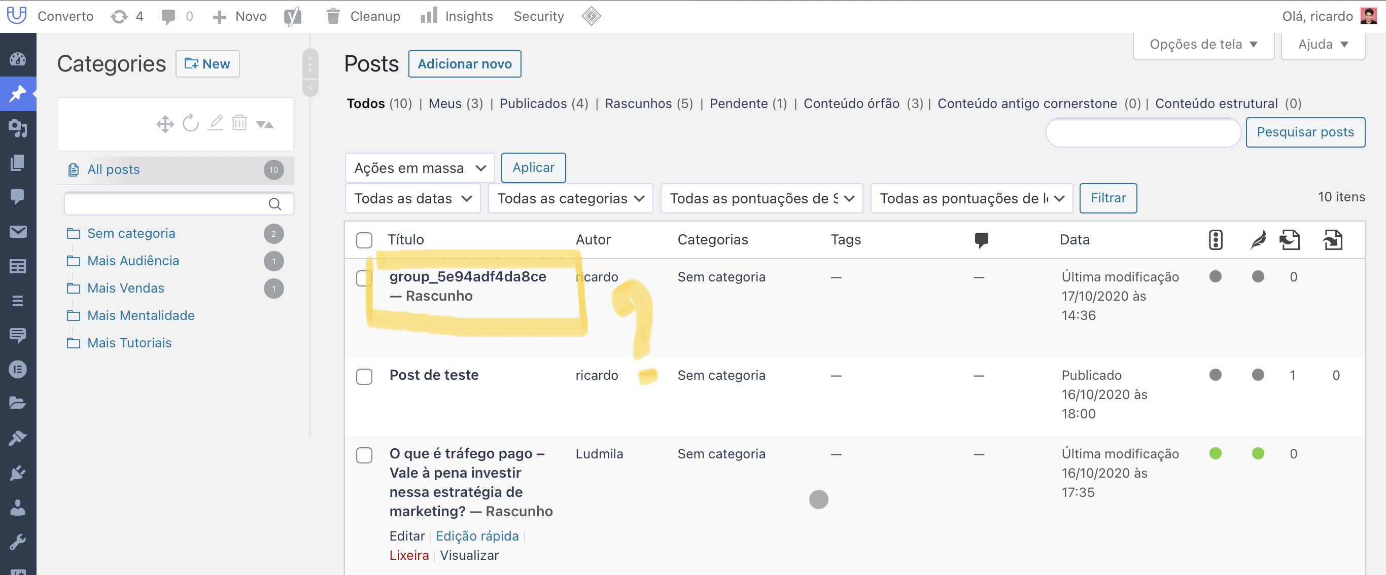Click New category button
The height and width of the screenshot is (575, 1386).
pyautogui.click(x=207, y=64)
